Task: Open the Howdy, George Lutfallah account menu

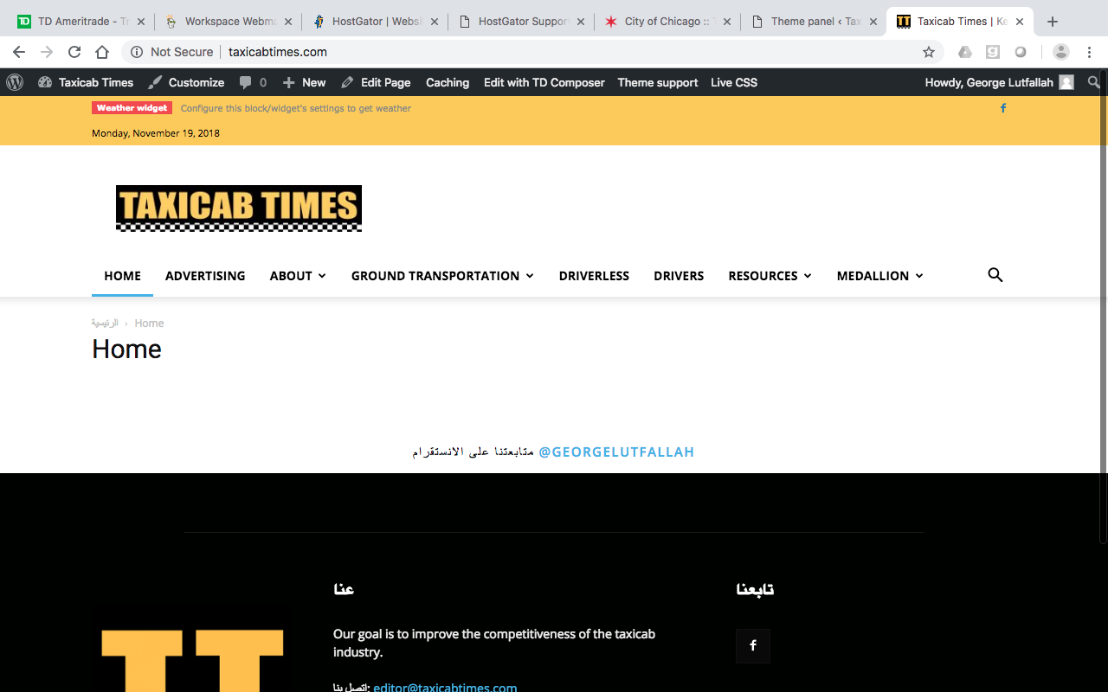Action: coord(1000,82)
